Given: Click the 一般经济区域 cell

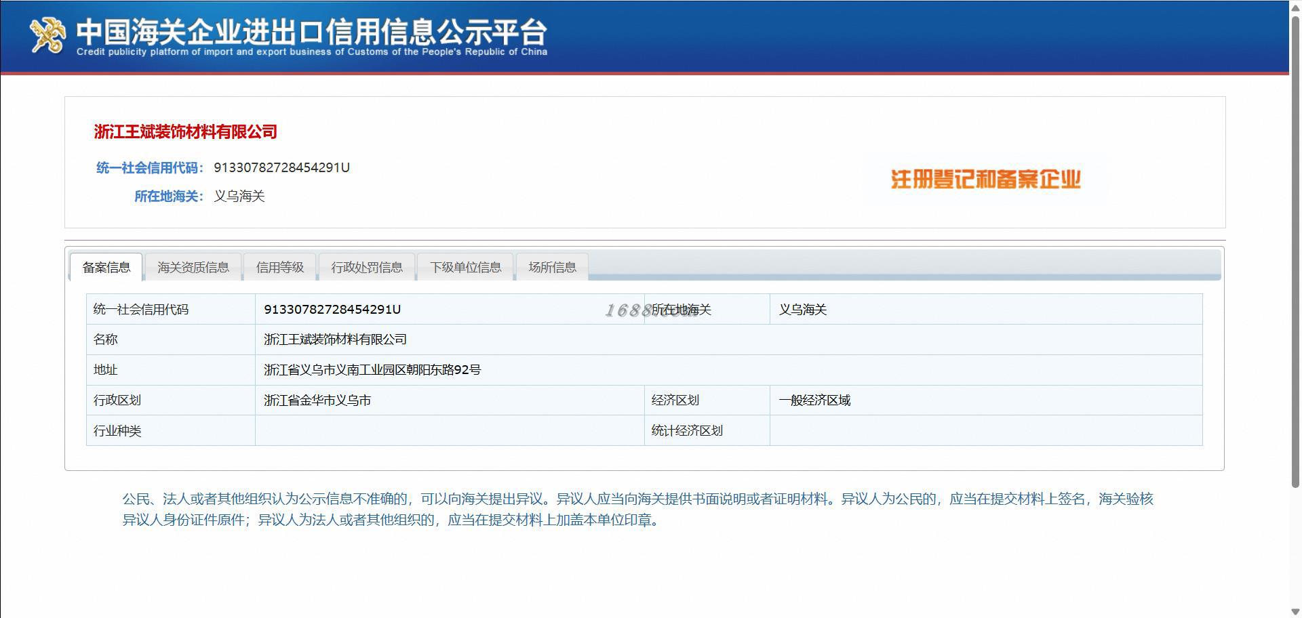Looking at the screenshot, I should click(x=986, y=400).
